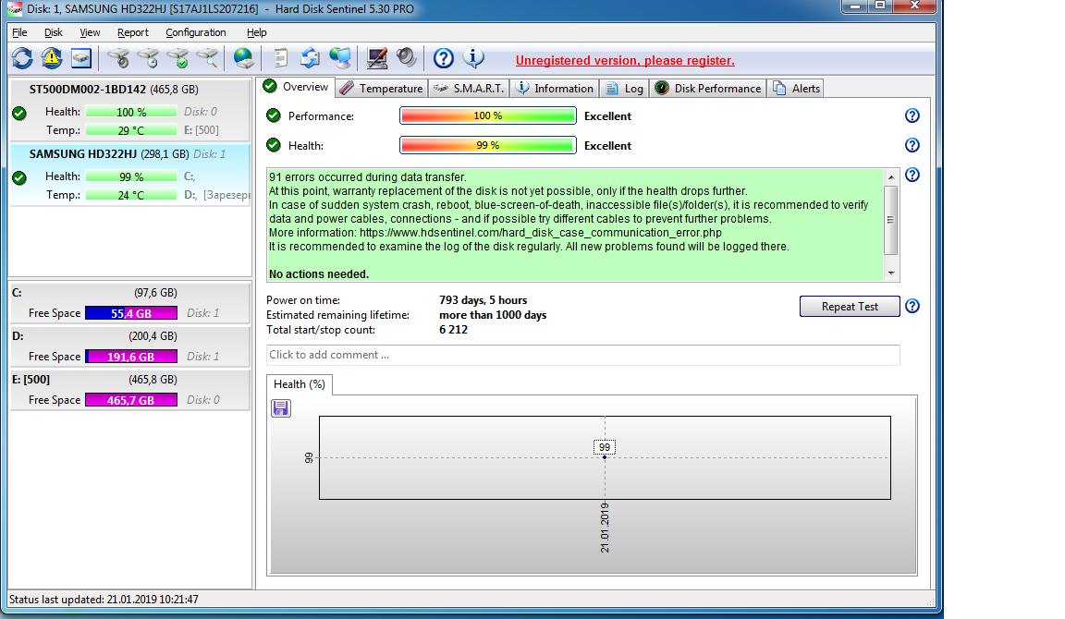The image size is (1065, 619).
Task: Click green check icon of SAMSUNG HD322HJ disk
Action: point(19,177)
